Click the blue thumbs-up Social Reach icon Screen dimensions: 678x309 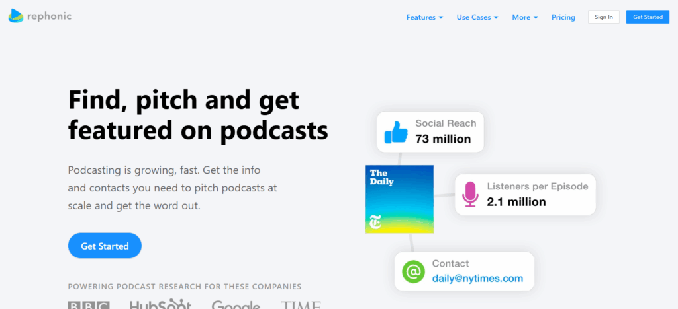coord(397,131)
